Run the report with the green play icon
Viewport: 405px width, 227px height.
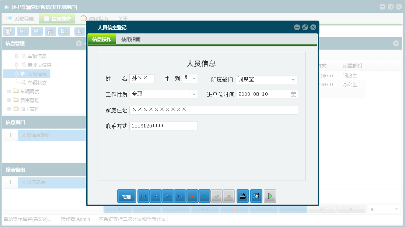(x=270, y=196)
